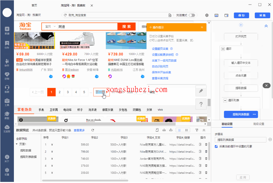Screen dimensions: 273x183
Task: Click the 采集下一级网页数据 link
Action: click(164, 60)
